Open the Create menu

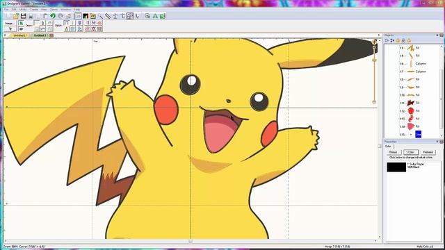34,9
